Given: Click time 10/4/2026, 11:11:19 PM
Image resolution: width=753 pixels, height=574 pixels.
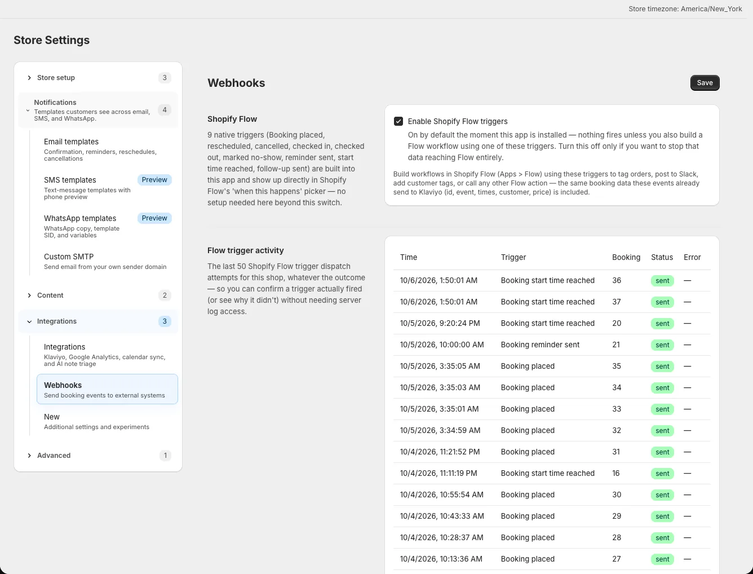Looking at the screenshot, I should click(438, 473).
